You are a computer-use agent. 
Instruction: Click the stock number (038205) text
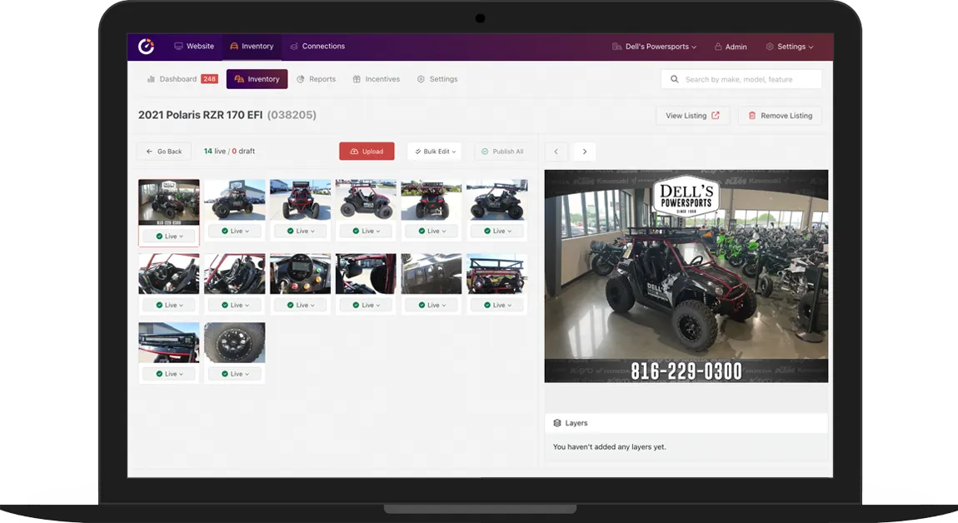click(x=292, y=115)
